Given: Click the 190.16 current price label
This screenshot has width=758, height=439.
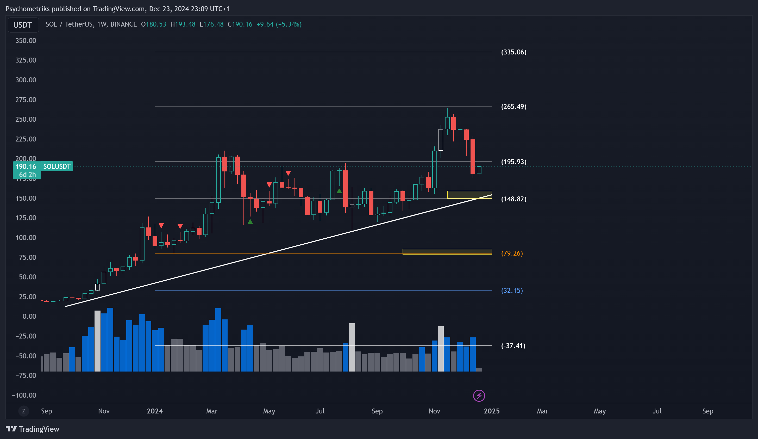Looking at the screenshot, I should tap(26, 166).
